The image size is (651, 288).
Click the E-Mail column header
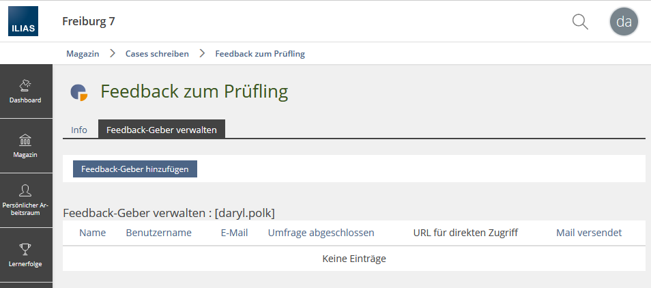pyautogui.click(x=234, y=233)
